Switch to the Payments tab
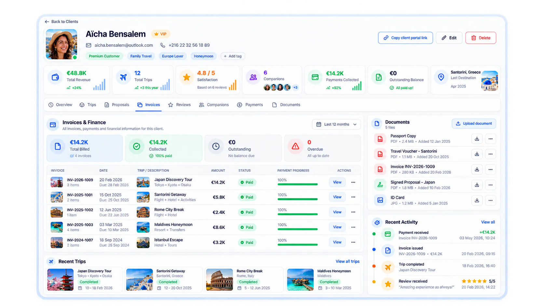 point(250,105)
